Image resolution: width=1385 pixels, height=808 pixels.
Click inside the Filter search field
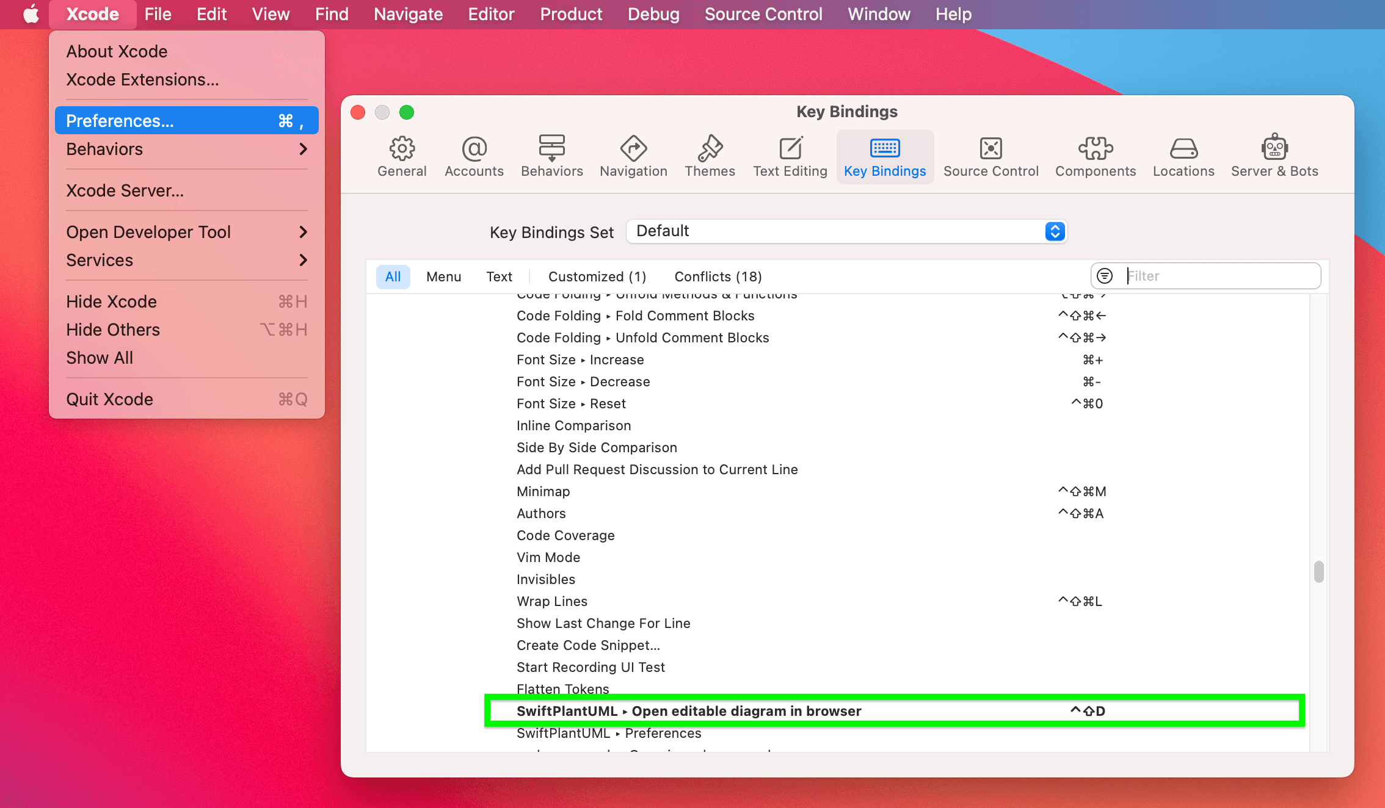(x=1215, y=276)
